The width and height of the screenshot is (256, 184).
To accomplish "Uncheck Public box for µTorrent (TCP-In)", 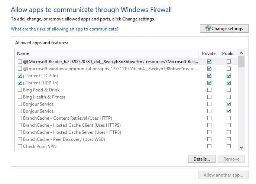I will point(228,76).
